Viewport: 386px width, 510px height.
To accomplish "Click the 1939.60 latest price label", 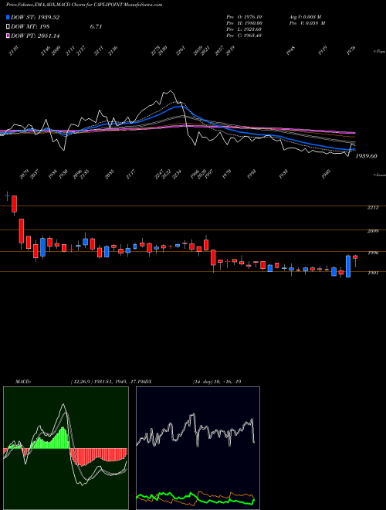I will coord(366,156).
